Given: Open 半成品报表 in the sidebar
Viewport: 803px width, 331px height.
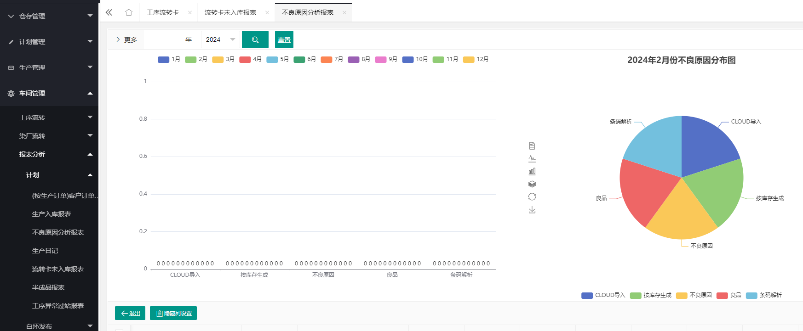Looking at the screenshot, I should (x=48, y=287).
